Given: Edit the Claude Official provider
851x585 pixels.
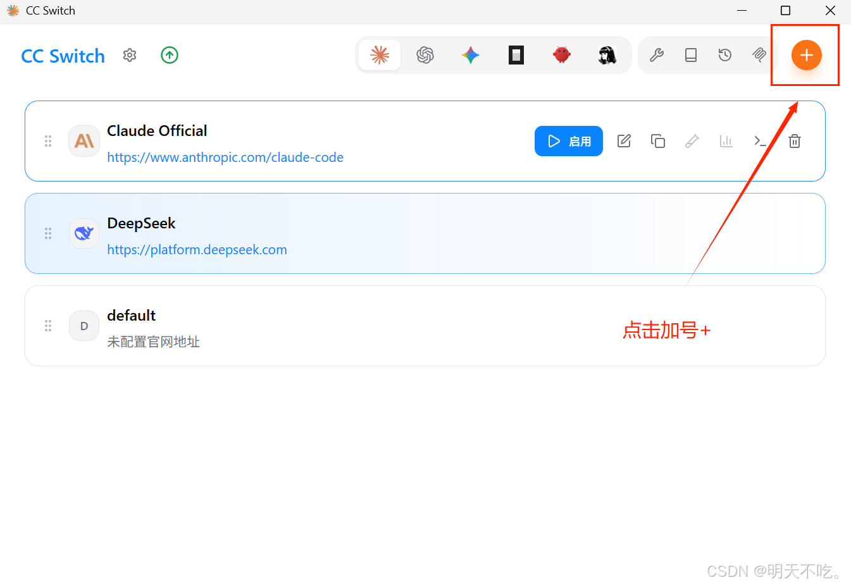Looking at the screenshot, I should [x=624, y=141].
